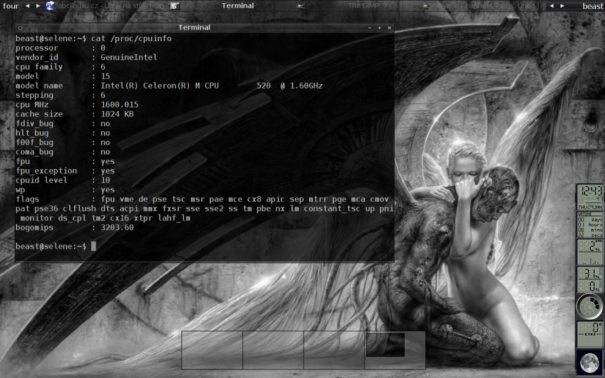This screenshot has width=605, height=378.
Task: Select the Terminal window thumbnail in the pager
Action: [x=386, y=345]
